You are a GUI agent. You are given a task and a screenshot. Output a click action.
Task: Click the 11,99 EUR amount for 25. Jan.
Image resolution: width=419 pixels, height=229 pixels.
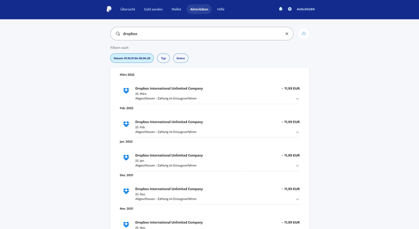pos(291,156)
